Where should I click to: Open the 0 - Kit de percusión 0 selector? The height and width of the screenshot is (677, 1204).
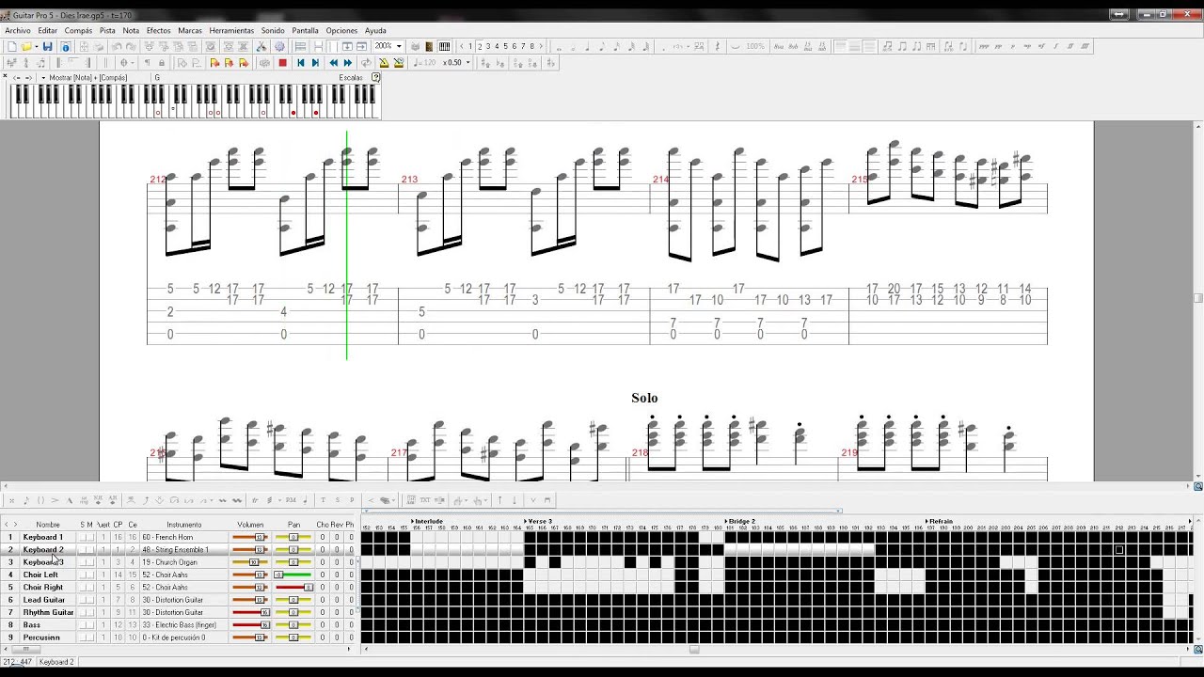point(183,638)
